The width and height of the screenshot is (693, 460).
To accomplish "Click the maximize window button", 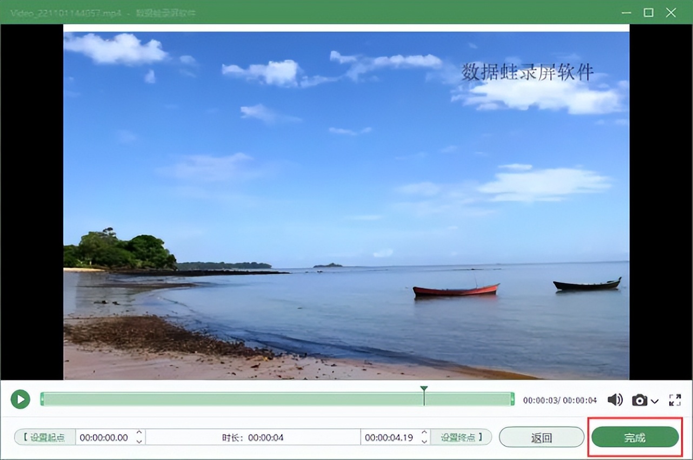I will pos(648,12).
